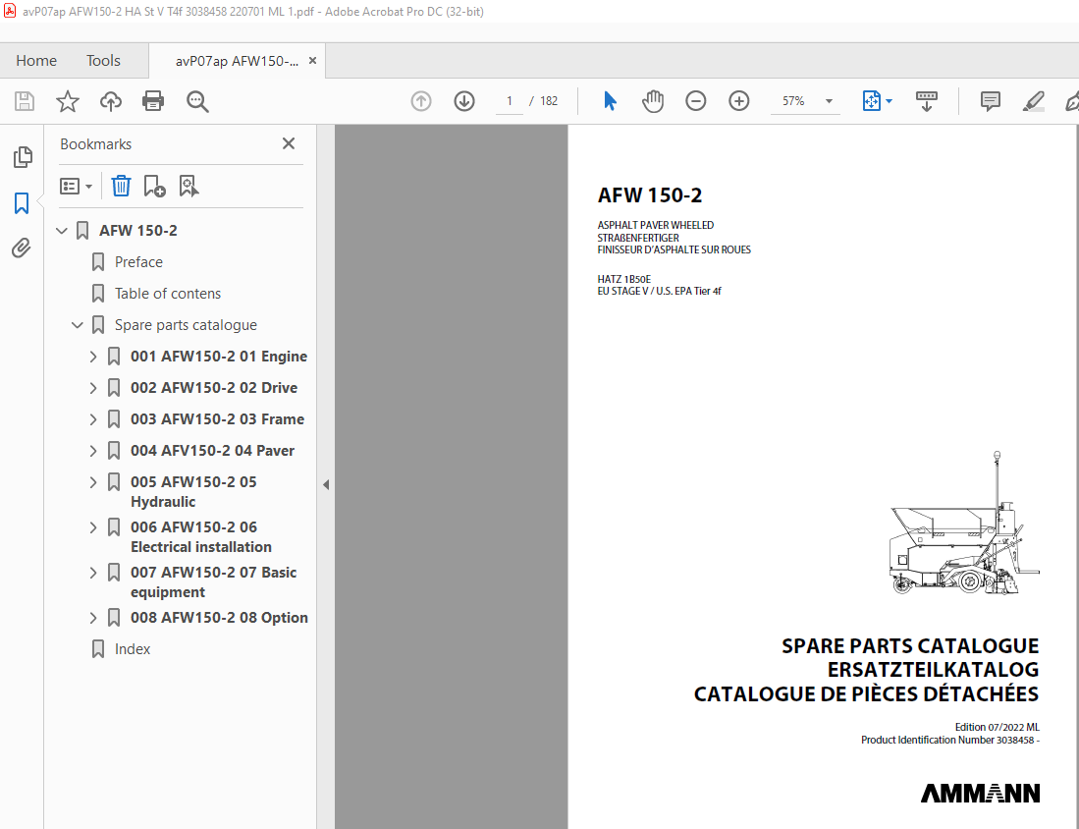
Task: Collapse the Spare parts catalogue bookmark
Action: pyautogui.click(x=78, y=325)
